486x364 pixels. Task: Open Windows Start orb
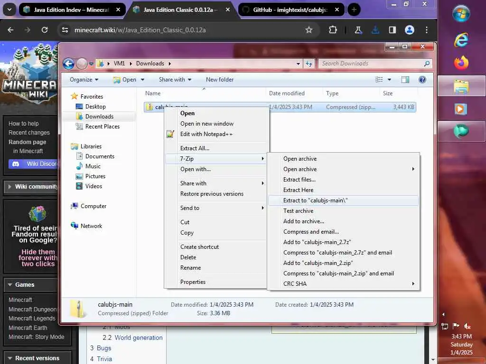click(x=461, y=14)
